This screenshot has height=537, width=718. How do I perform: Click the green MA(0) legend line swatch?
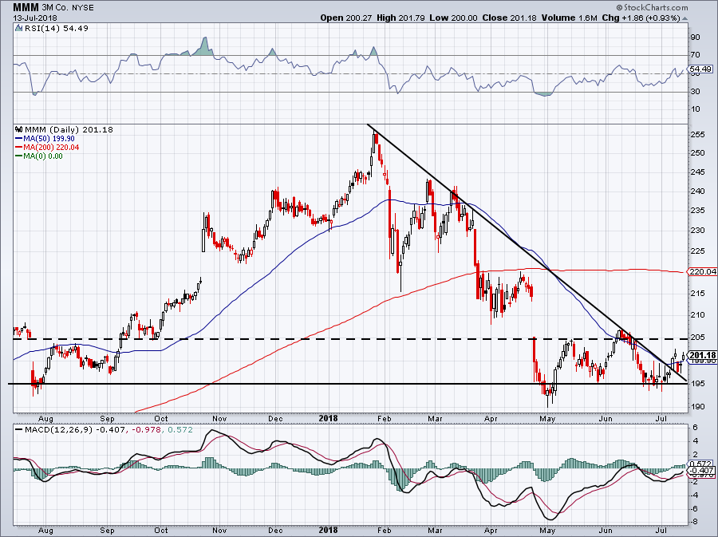tap(19, 156)
